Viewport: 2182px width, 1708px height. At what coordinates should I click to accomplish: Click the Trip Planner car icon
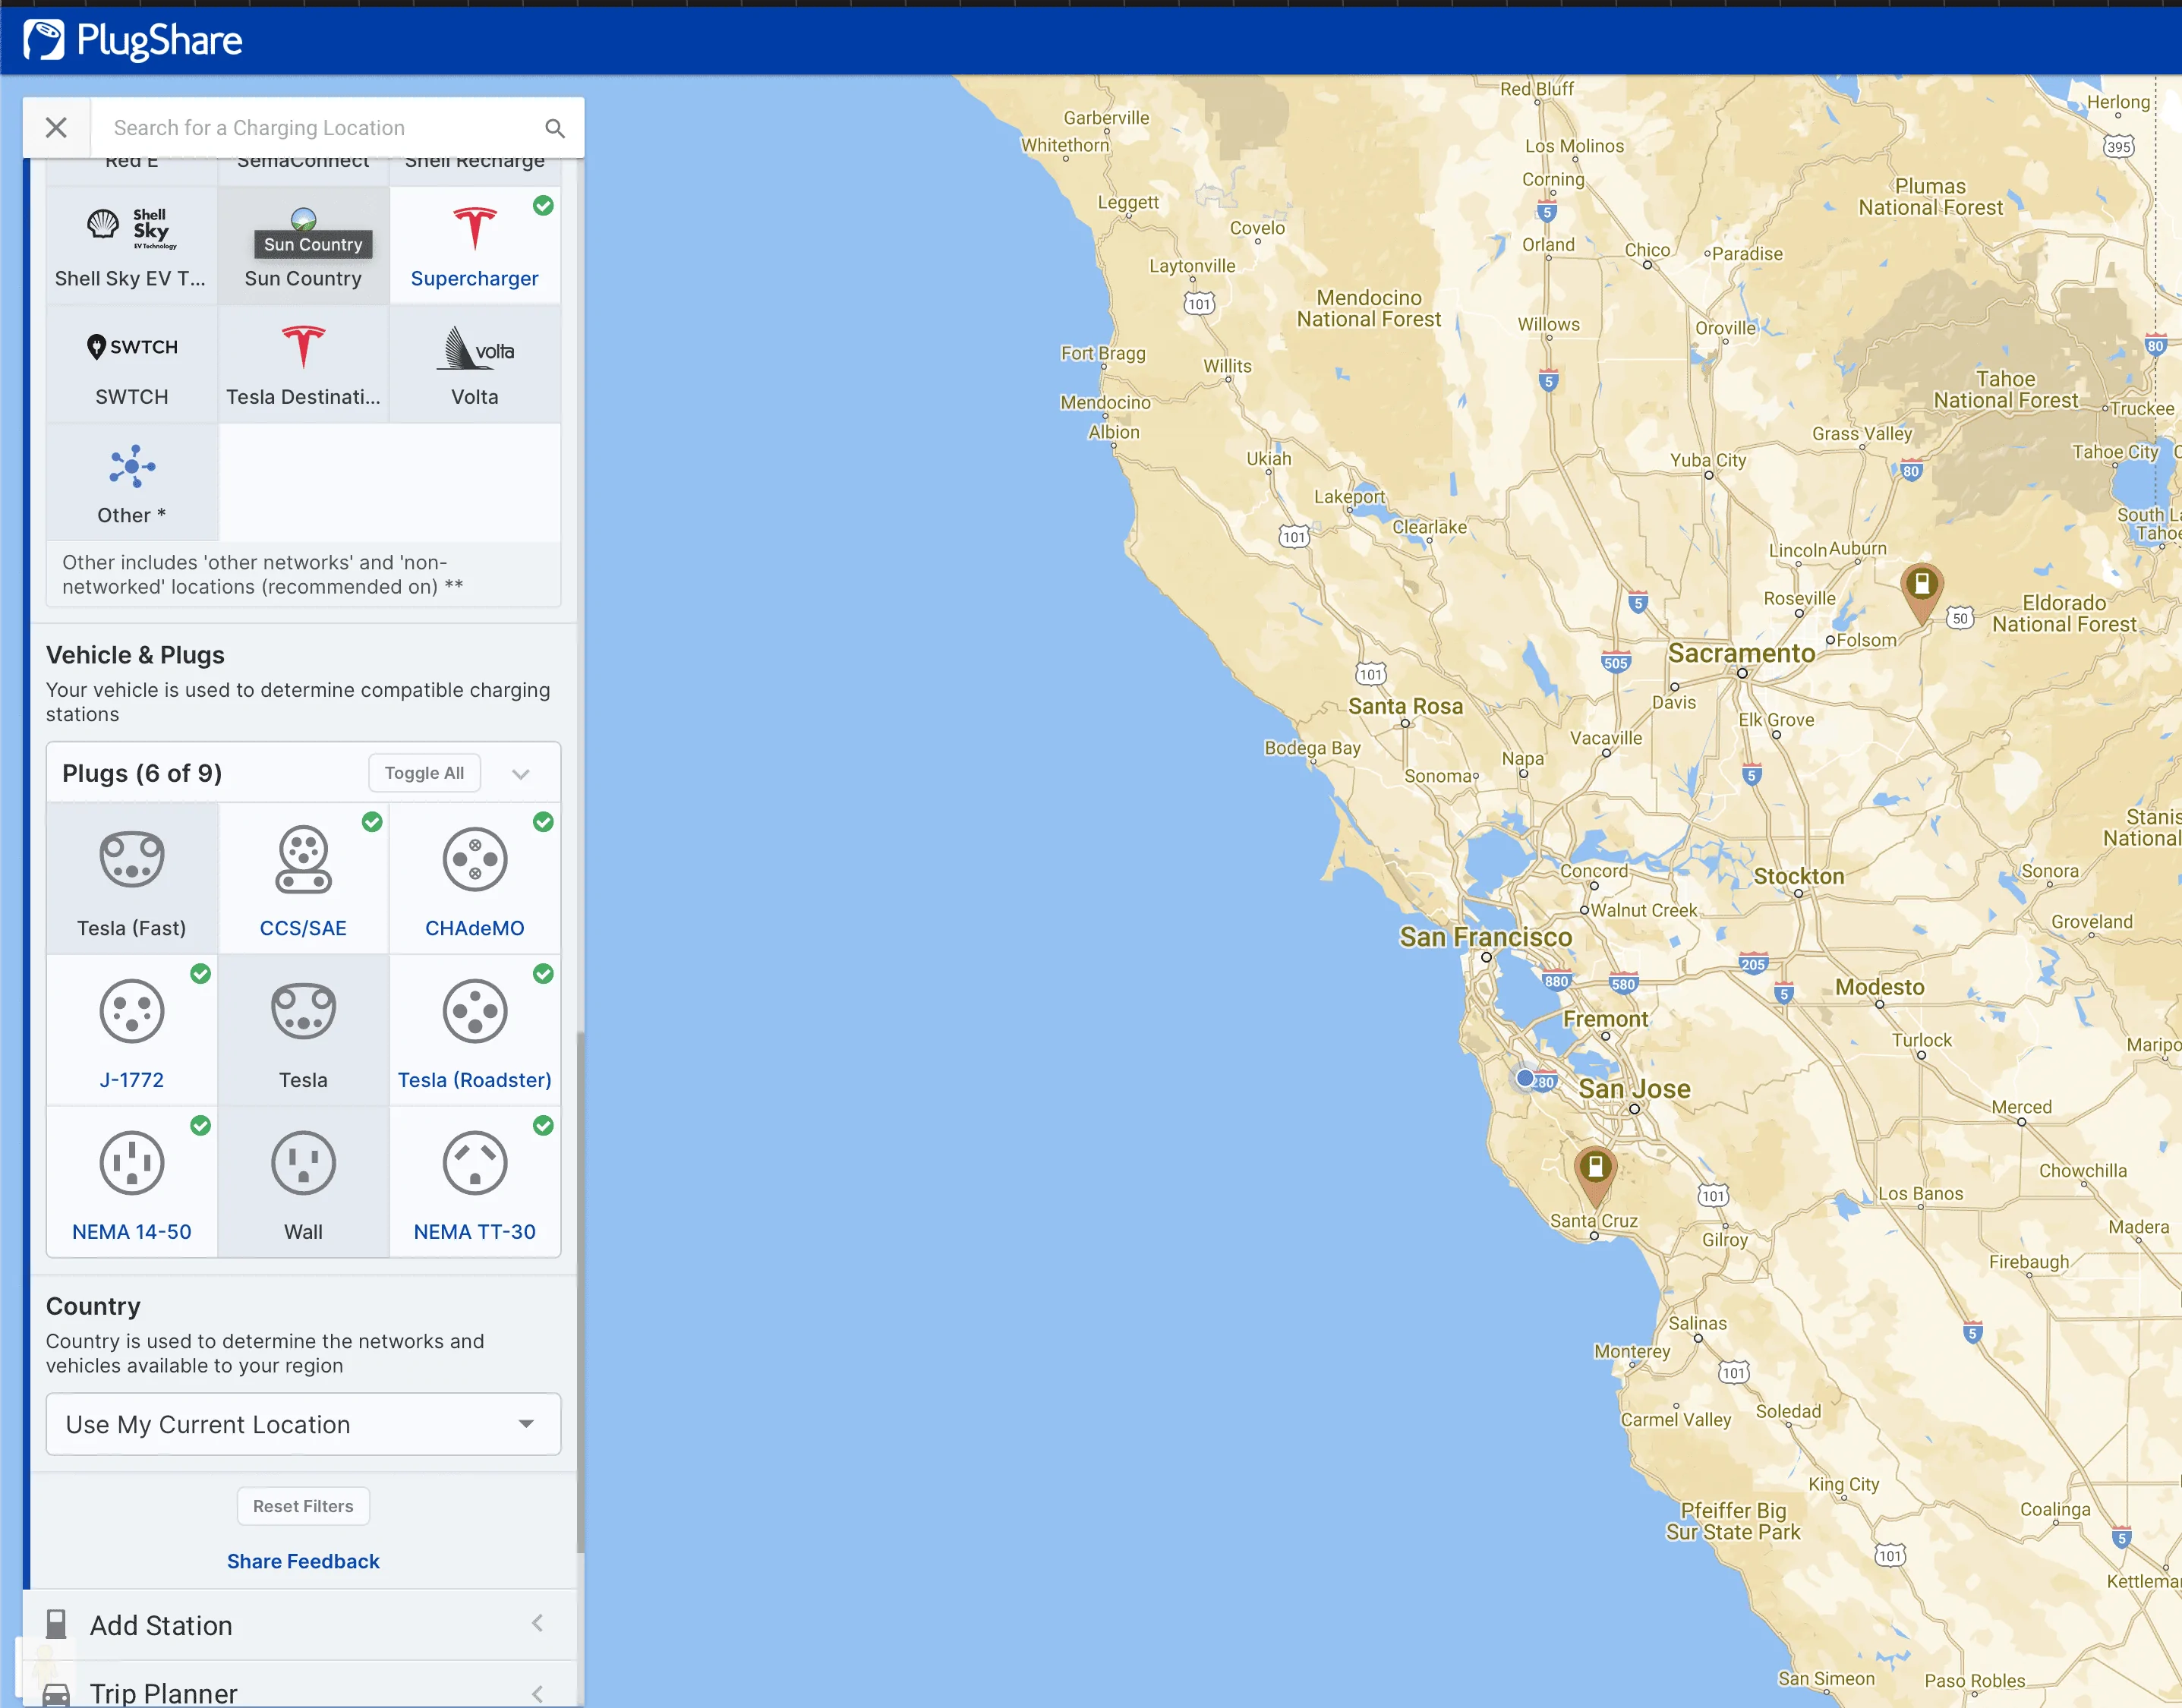pos(57,1694)
